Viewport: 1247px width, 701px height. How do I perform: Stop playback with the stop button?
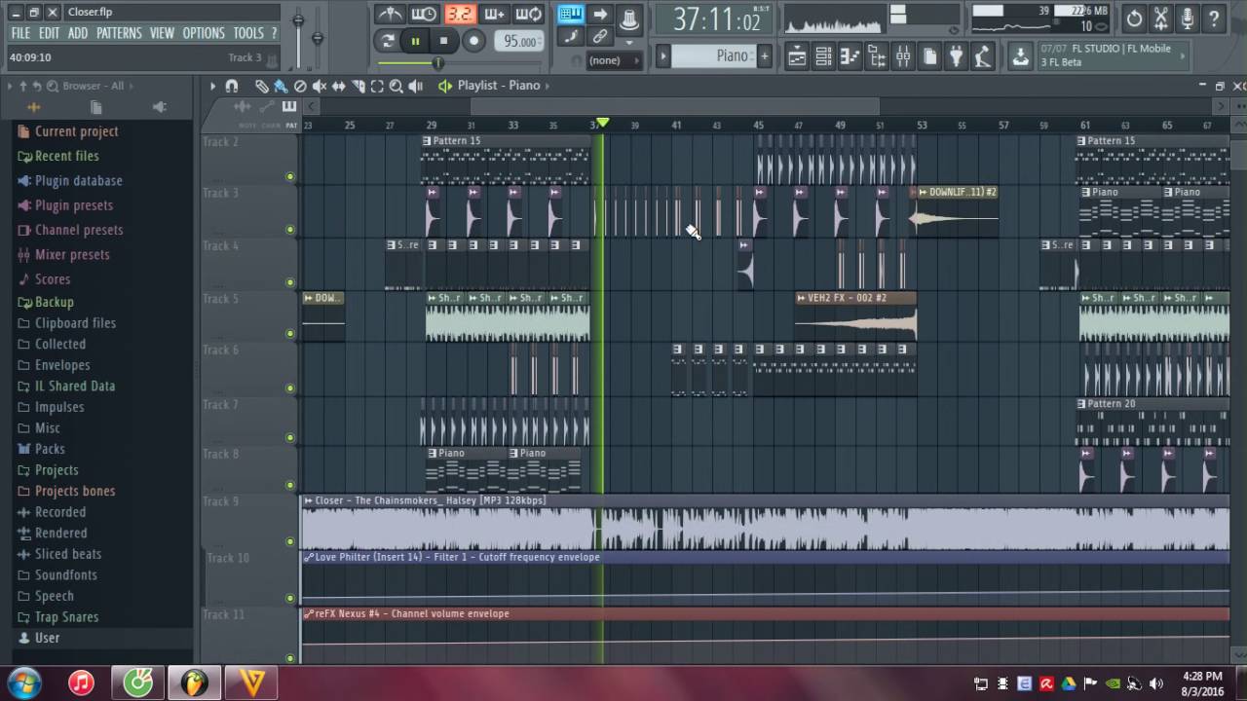tap(444, 41)
